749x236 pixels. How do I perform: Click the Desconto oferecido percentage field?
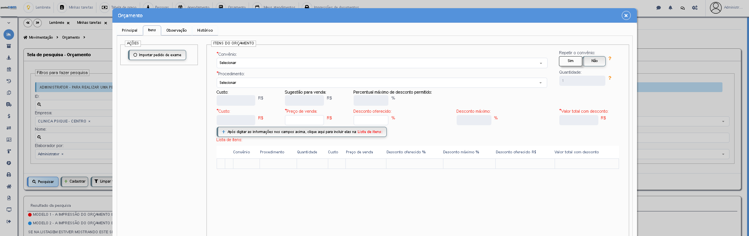point(371,120)
